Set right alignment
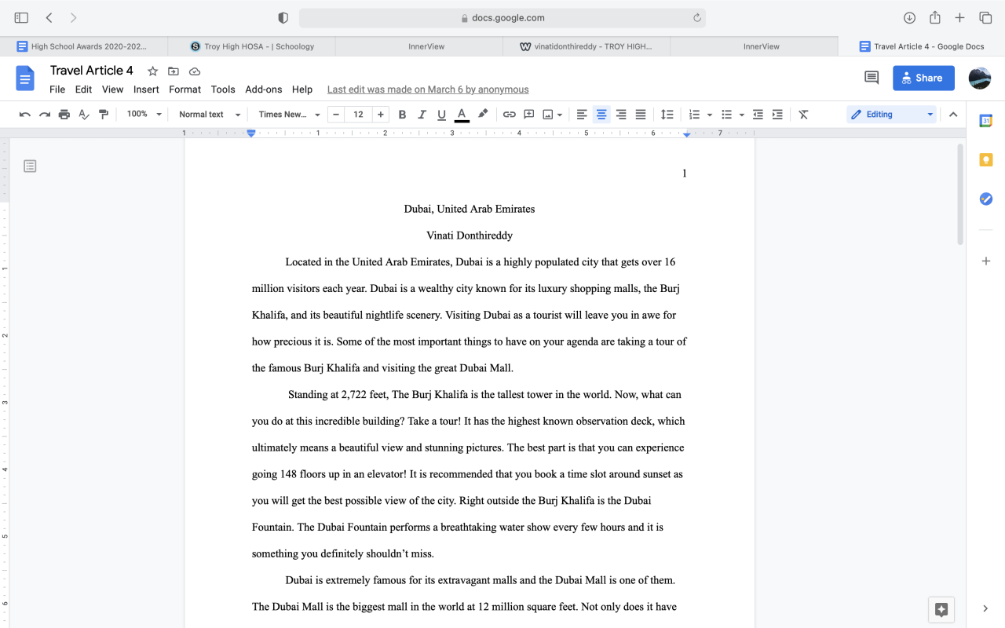The image size is (1005, 628). click(x=621, y=115)
